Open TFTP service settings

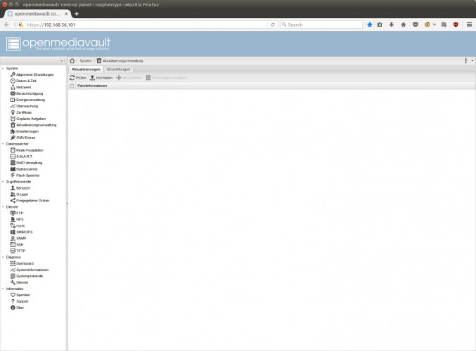[18, 251]
